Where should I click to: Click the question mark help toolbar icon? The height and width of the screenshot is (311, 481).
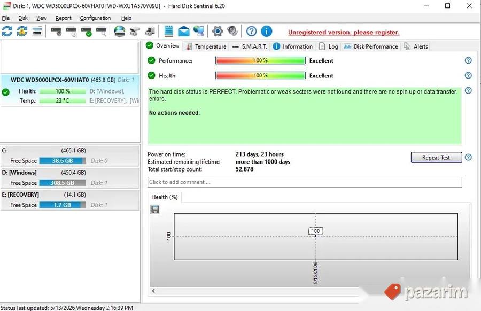[251, 32]
